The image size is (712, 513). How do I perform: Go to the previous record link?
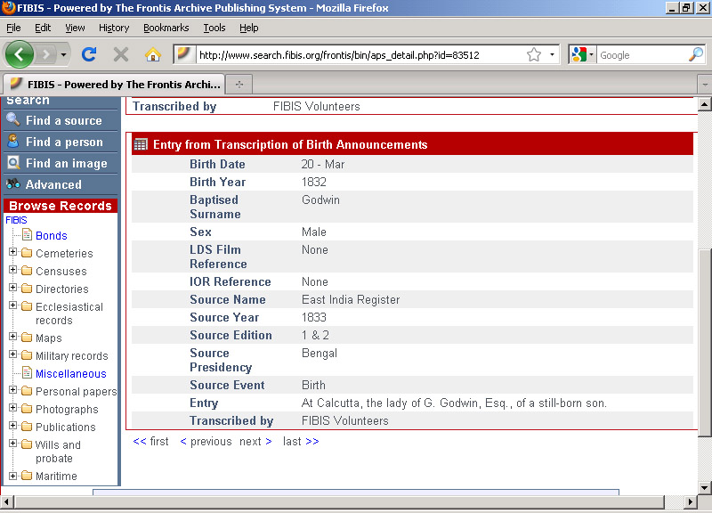(206, 441)
